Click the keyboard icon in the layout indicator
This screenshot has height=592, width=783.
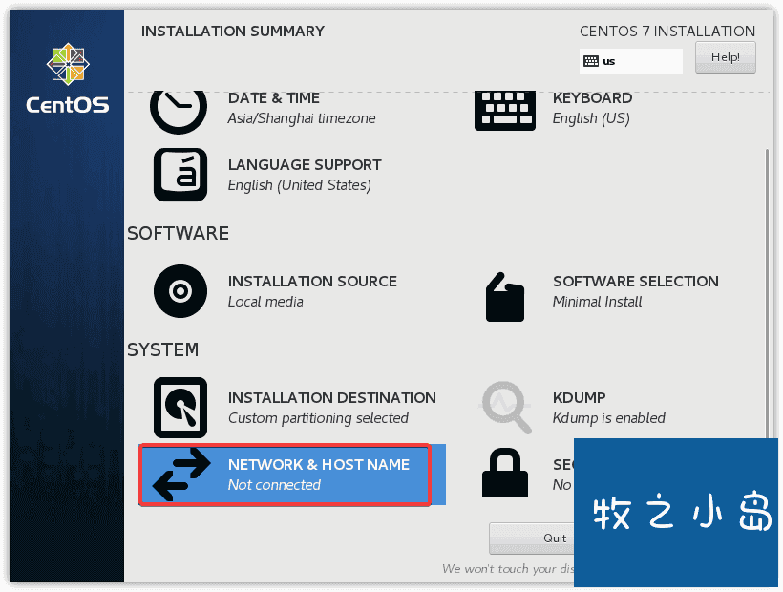591,61
